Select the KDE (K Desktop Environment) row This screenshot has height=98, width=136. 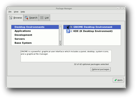click(92, 31)
